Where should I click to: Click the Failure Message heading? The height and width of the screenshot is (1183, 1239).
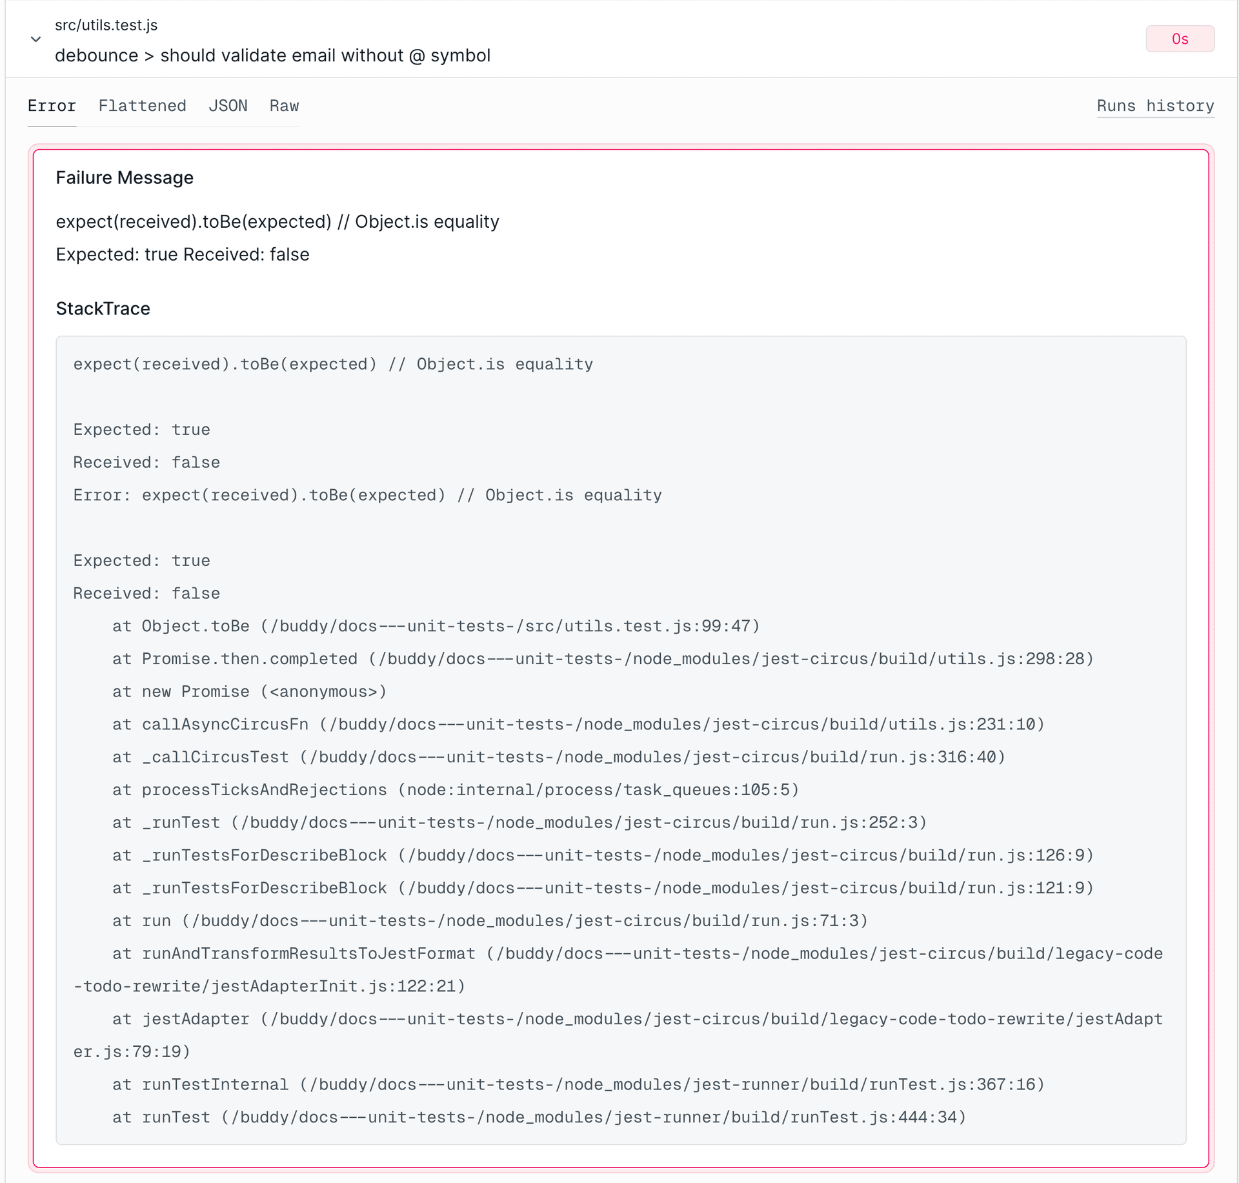[x=124, y=177]
